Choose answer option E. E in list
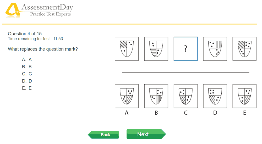Screen dimensions: 262x144 [x=27, y=88]
